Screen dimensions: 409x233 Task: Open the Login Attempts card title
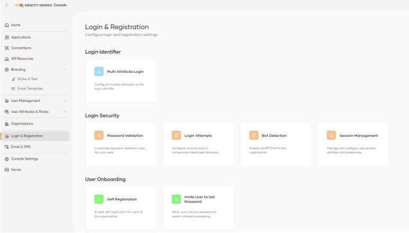tap(198, 136)
